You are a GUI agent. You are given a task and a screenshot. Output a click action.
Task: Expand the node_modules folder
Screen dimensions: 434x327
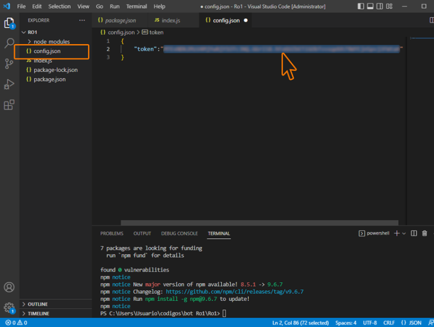click(51, 41)
